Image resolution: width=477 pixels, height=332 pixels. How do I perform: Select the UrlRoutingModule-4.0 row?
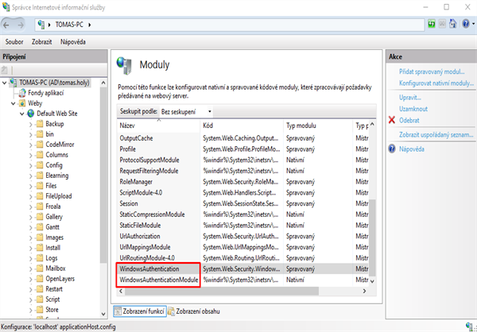[x=242, y=258]
